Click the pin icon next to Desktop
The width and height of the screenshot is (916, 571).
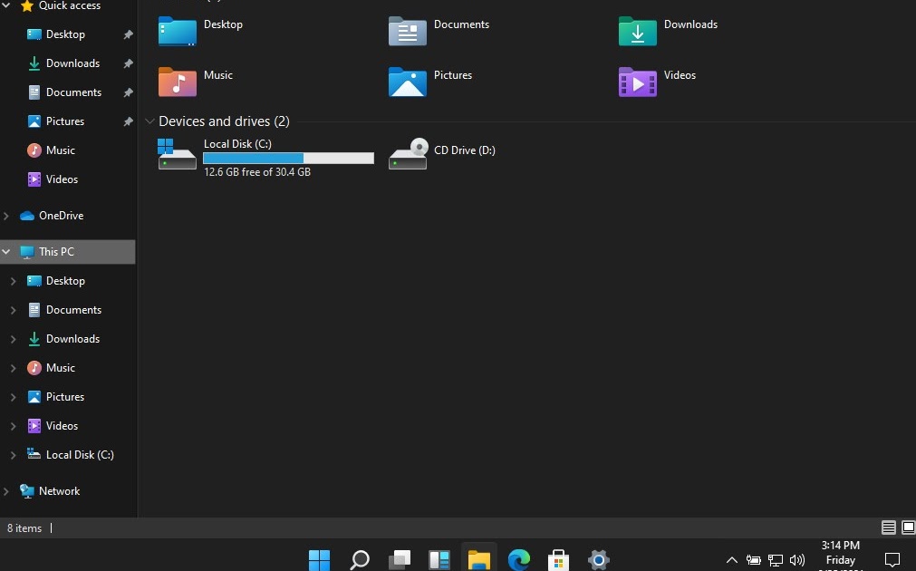(128, 34)
